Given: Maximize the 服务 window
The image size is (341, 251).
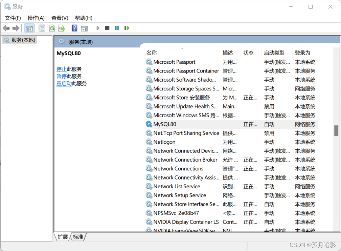Looking at the screenshot, I should point(311,7).
